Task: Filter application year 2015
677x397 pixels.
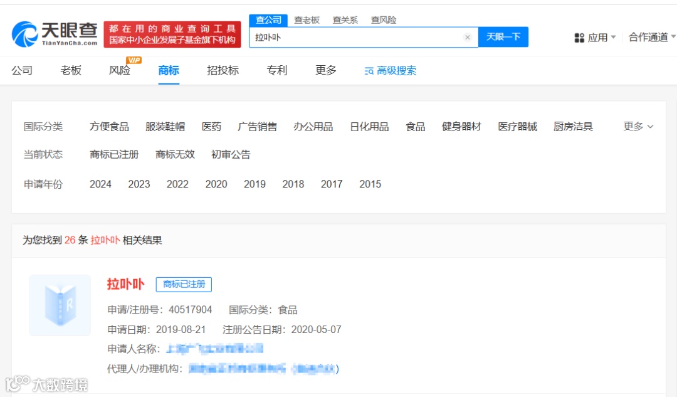Action: pos(370,184)
